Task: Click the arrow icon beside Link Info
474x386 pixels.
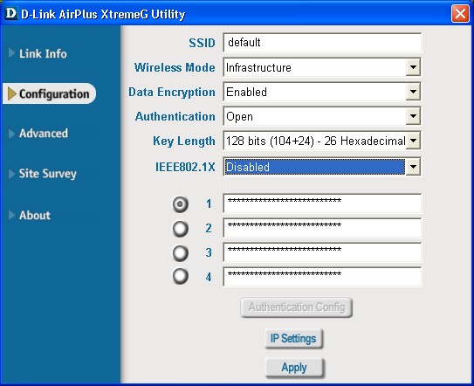Action: (x=12, y=52)
